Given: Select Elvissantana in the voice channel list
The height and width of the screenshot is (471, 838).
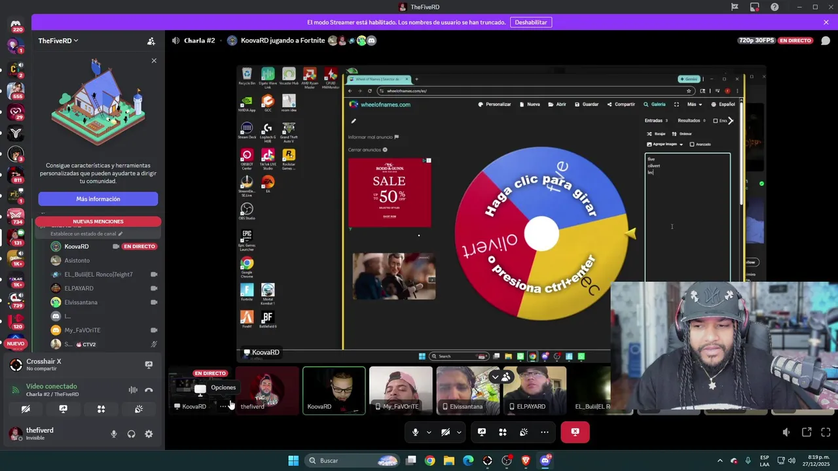Looking at the screenshot, I should click(105, 302).
